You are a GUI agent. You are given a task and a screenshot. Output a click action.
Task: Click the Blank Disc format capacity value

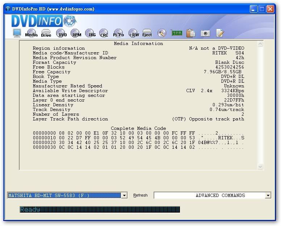(230, 62)
